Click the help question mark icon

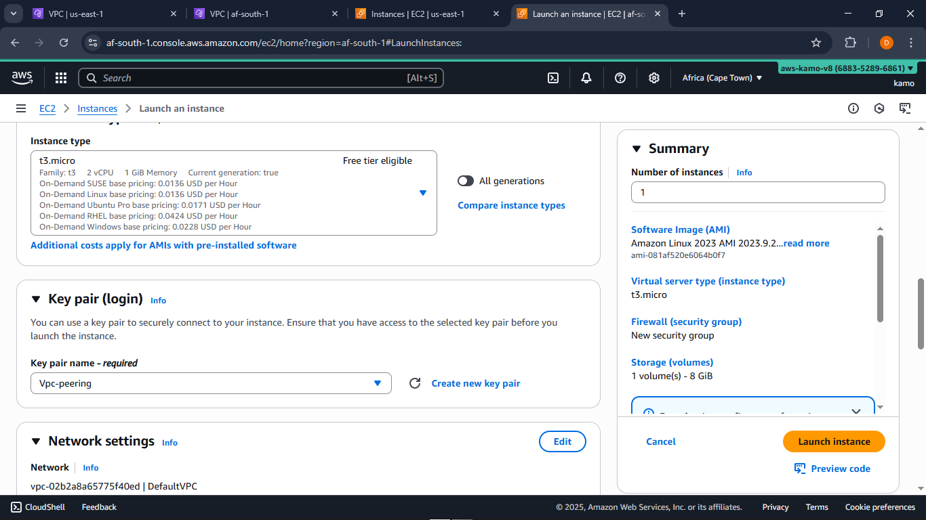620,77
